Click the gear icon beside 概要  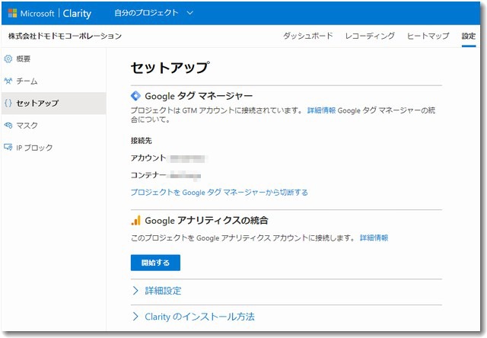point(8,59)
